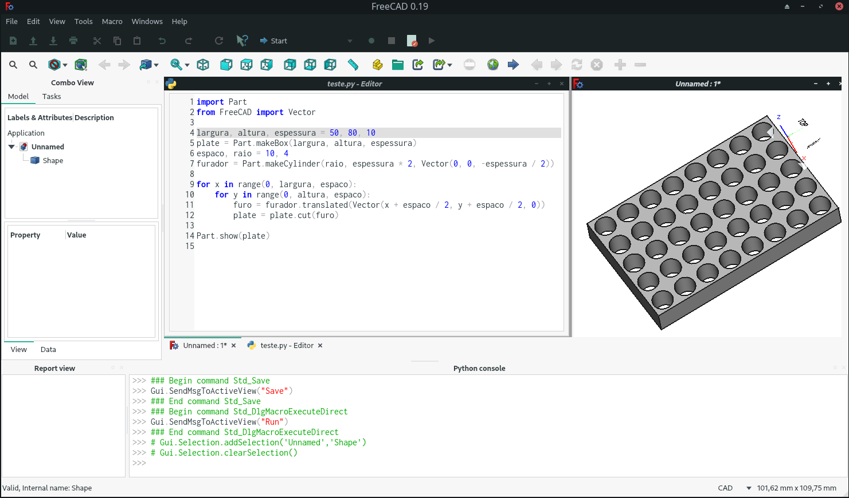Set the view to Front
The width and height of the screenshot is (849, 498).
tap(226, 65)
